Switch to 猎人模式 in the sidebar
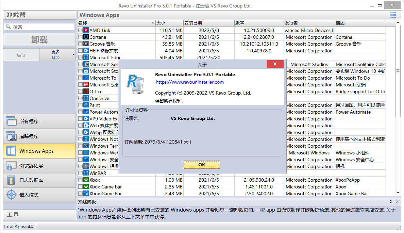The image size is (404, 233). [39, 195]
